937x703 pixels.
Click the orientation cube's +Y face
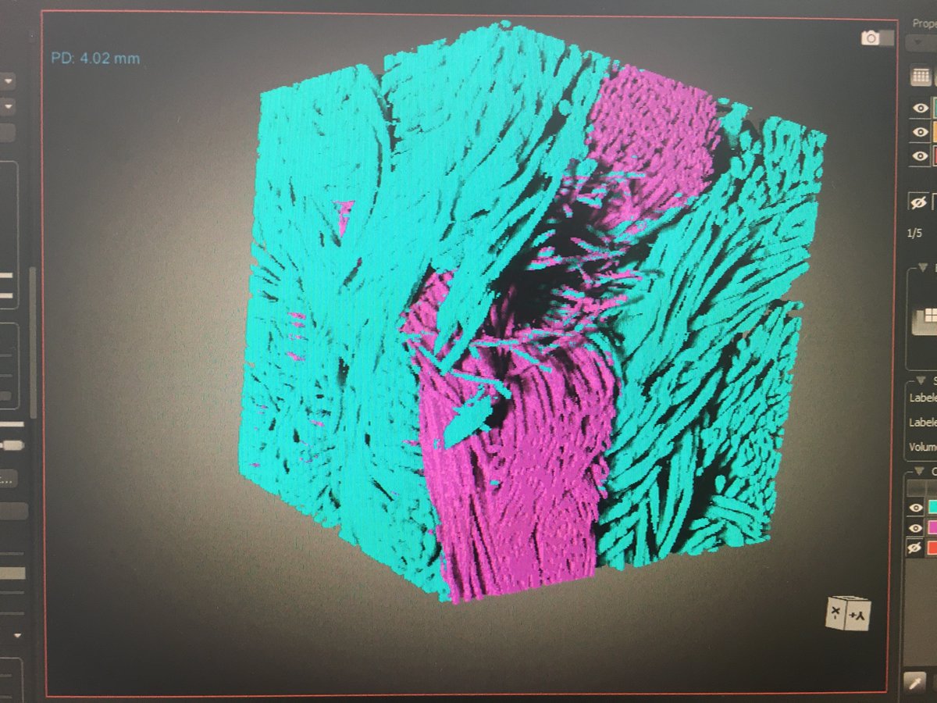[857, 616]
